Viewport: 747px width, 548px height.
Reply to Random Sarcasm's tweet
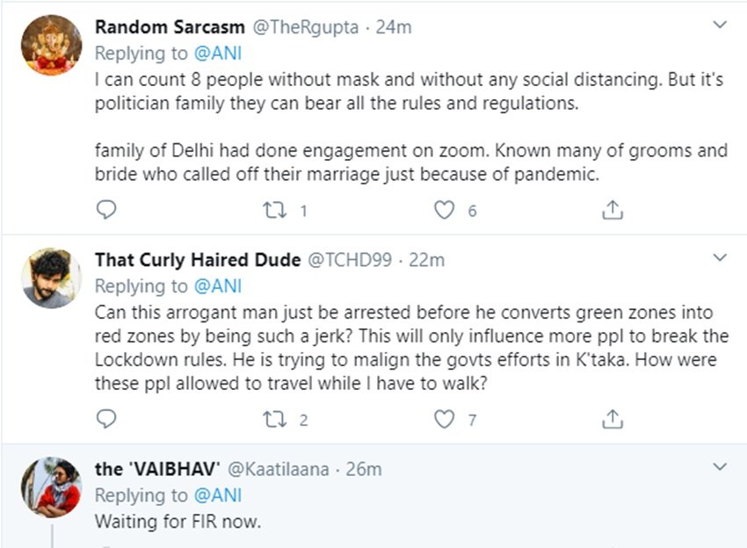[106, 209]
